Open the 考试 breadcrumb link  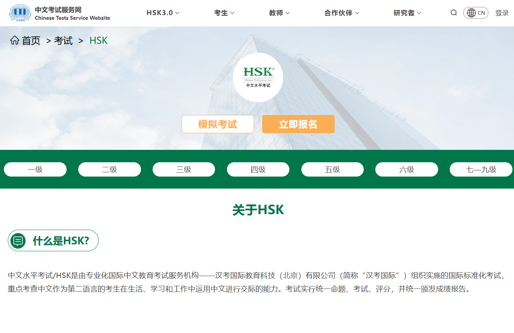click(63, 40)
